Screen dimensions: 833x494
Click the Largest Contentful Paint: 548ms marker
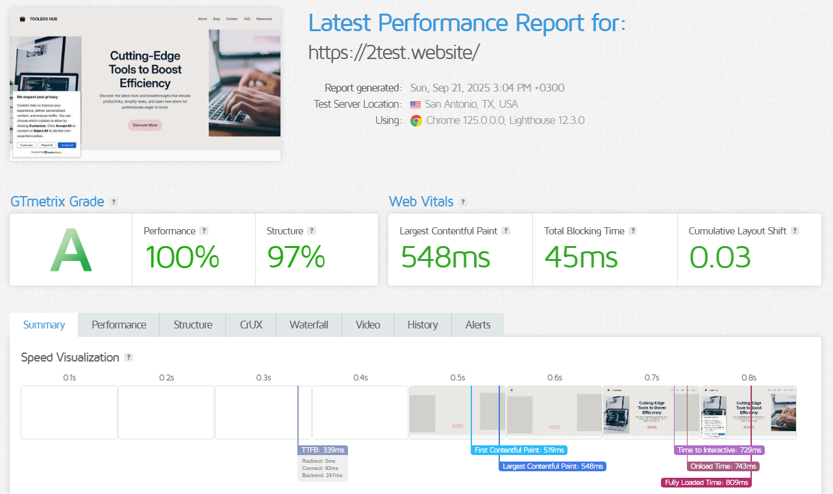point(553,466)
